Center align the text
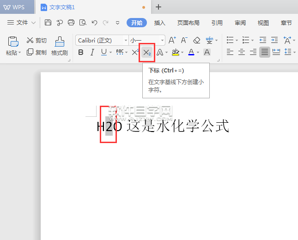 (x=242, y=52)
